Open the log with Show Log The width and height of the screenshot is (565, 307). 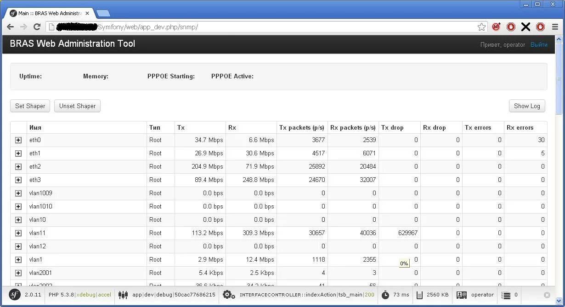click(x=527, y=106)
